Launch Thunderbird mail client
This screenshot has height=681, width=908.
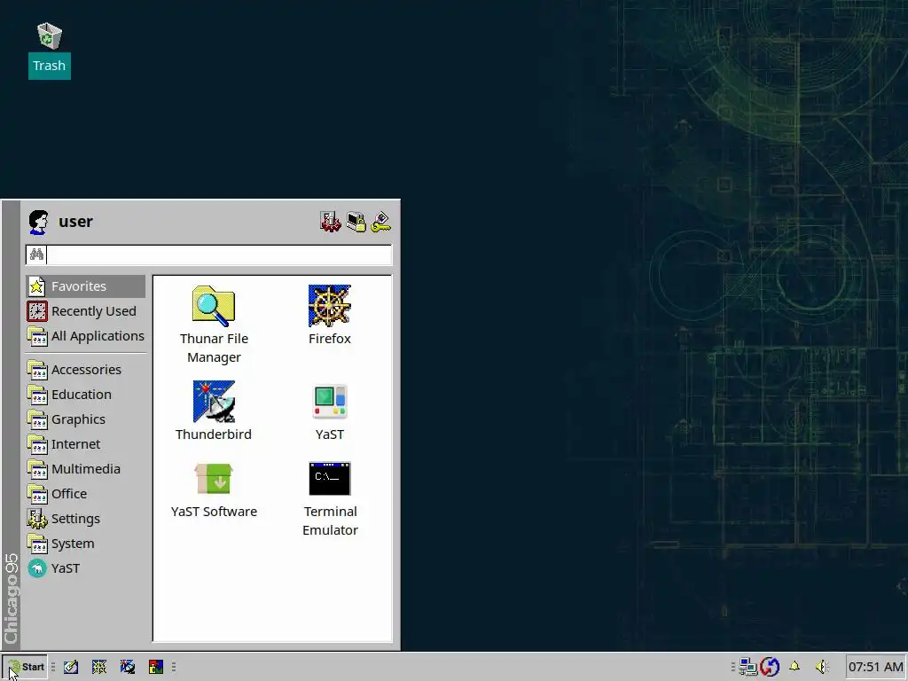(x=214, y=411)
